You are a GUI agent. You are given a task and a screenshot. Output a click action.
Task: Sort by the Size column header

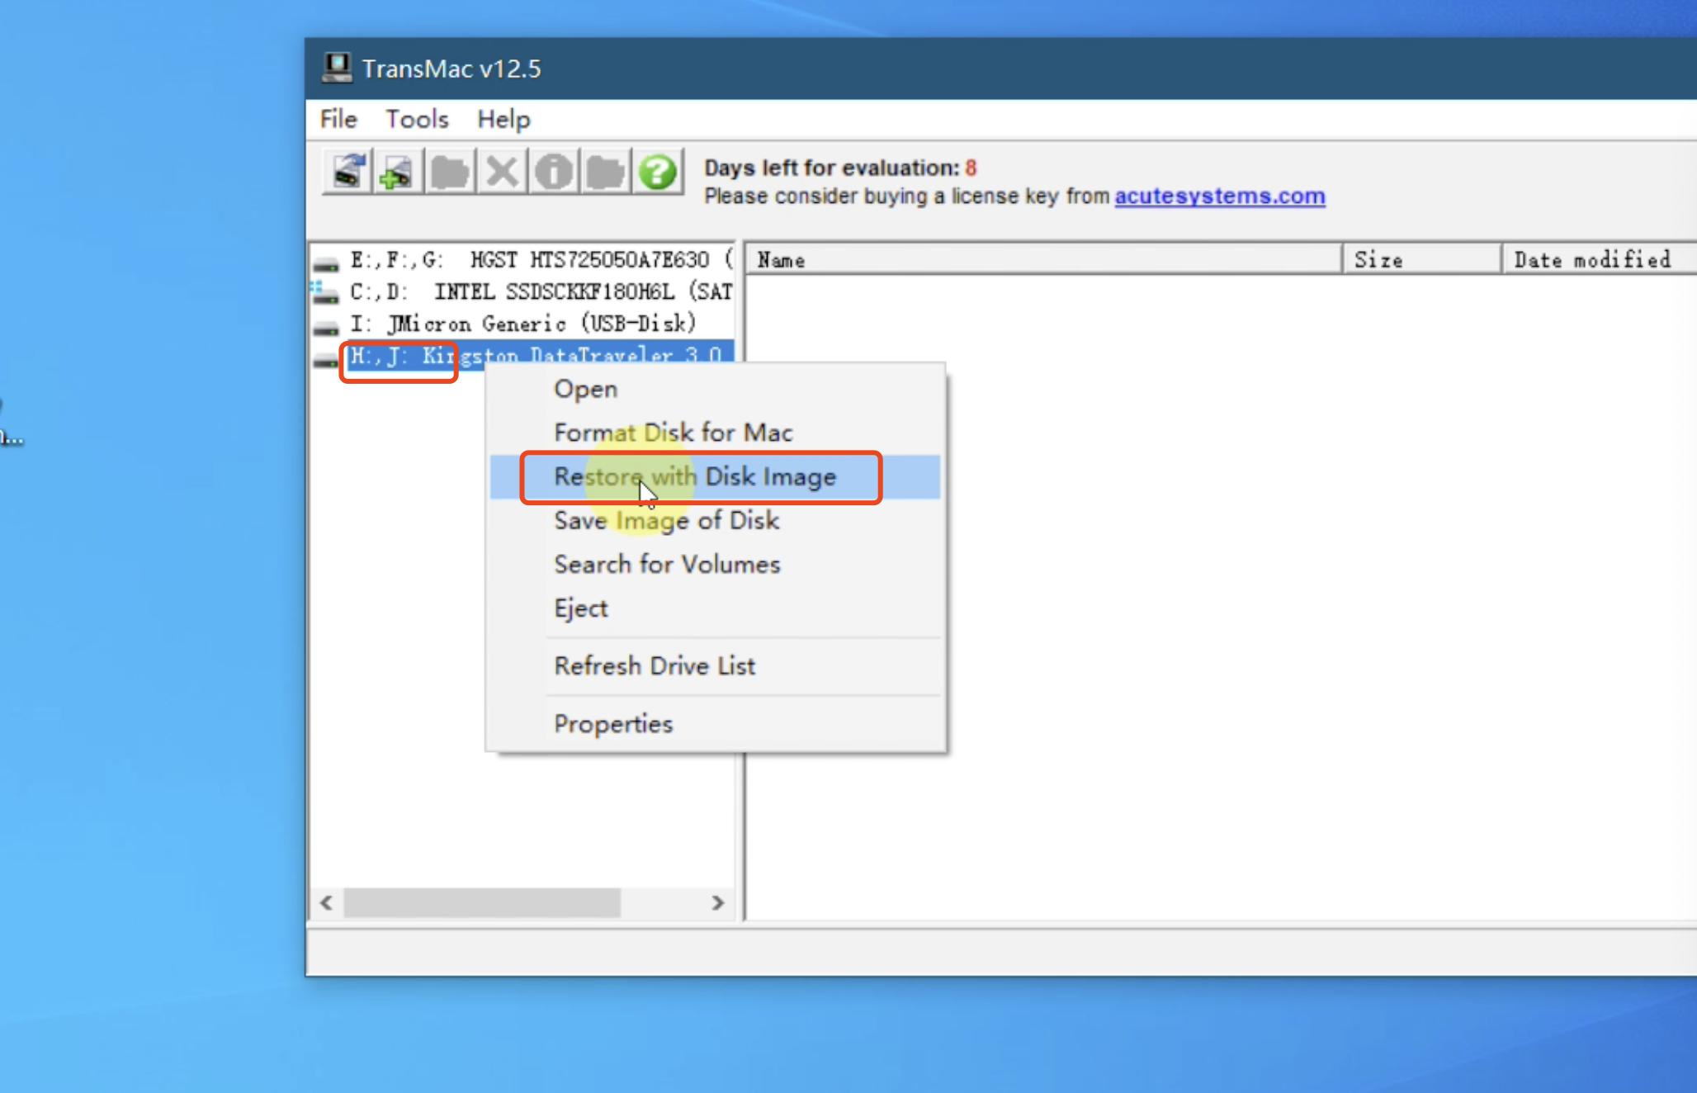(1420, 260)
